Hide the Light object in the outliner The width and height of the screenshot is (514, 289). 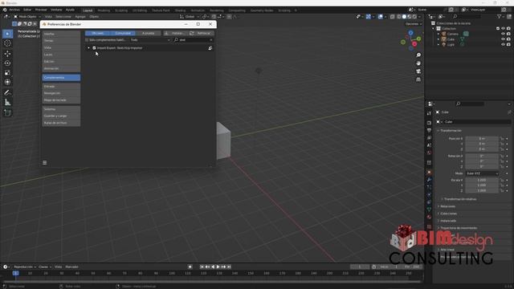(503, 44)
